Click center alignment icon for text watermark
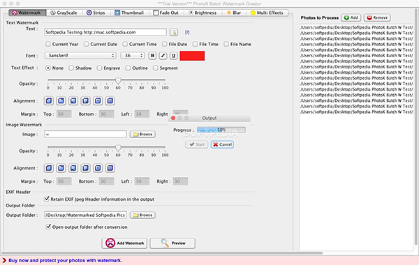This screenshot has height=265, width=419. point(98,100)
